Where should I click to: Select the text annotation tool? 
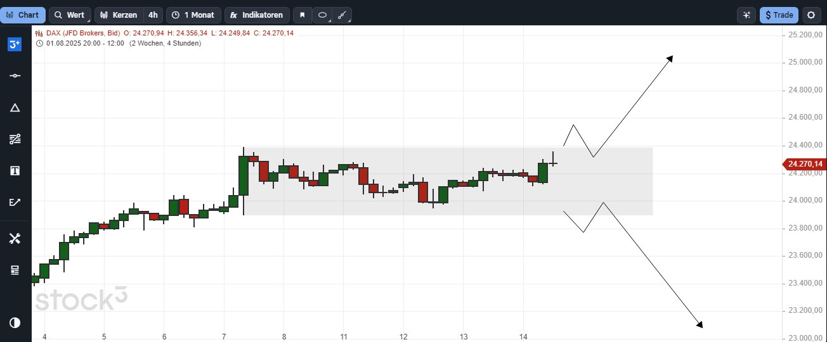15,171
